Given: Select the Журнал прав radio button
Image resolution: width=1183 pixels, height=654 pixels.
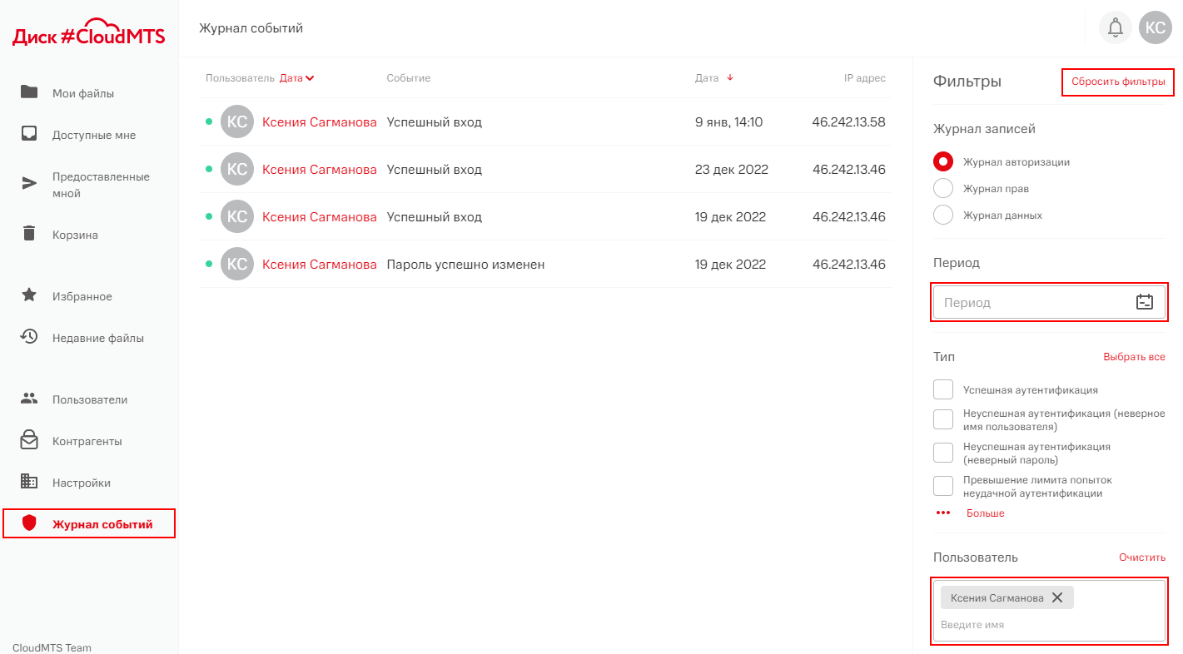Looking at the screenshot, I should (943, 188).
